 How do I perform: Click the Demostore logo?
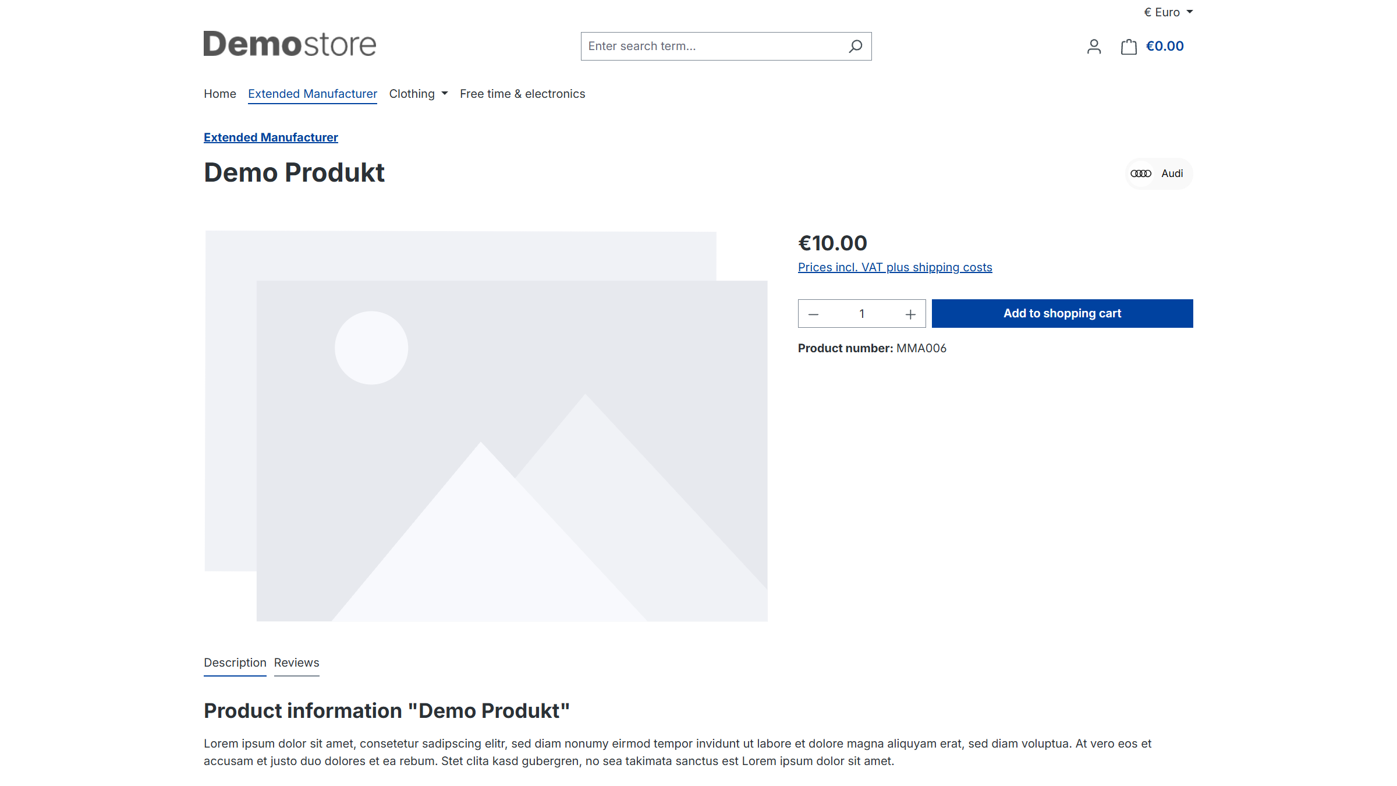(290, 44)
